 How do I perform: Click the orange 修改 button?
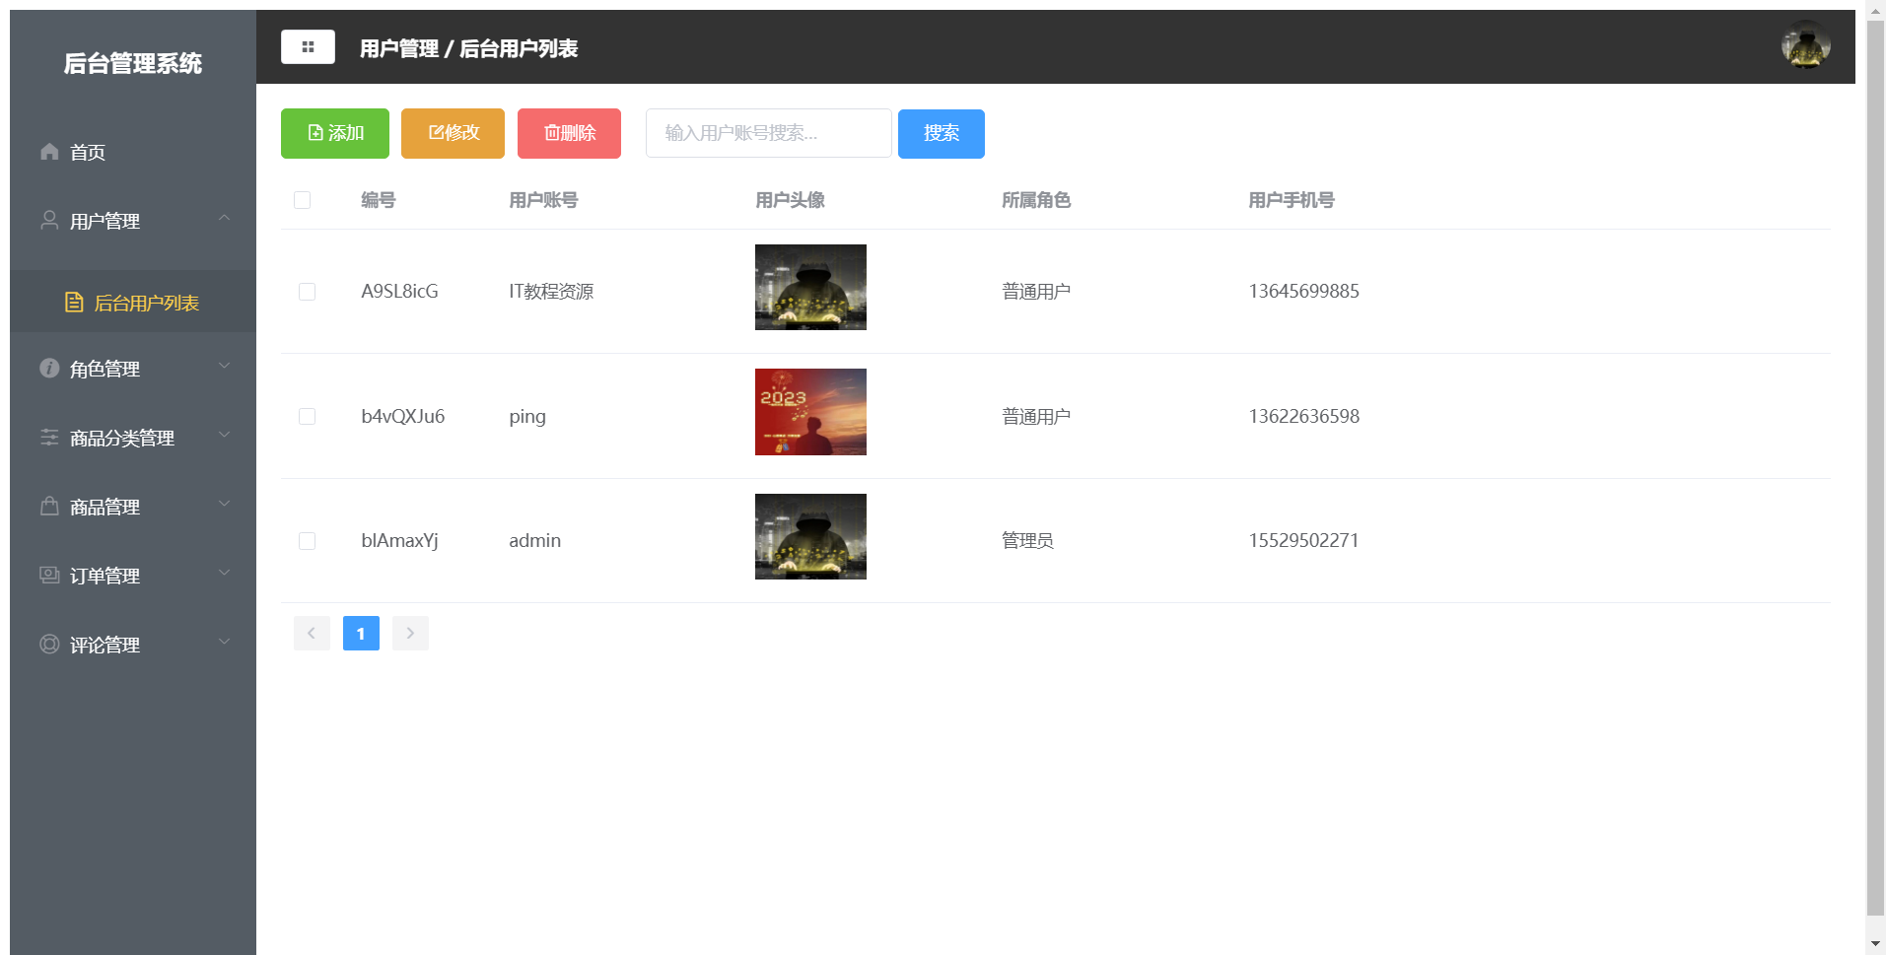click(x=453, y=133)
